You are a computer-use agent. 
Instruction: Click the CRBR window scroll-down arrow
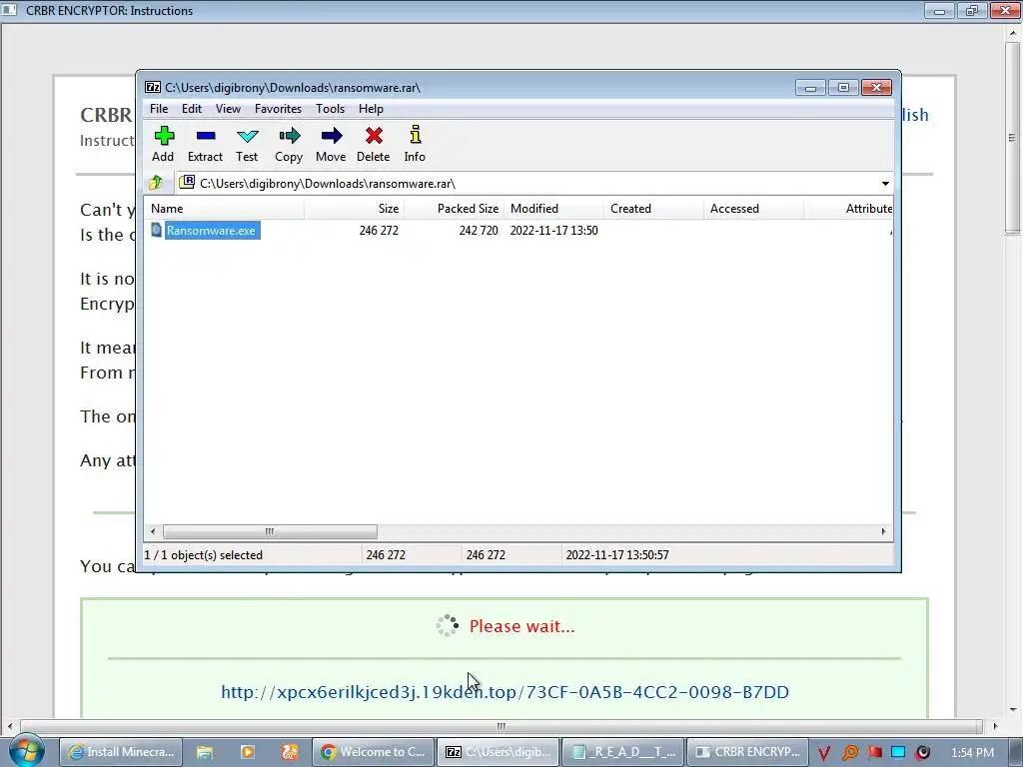click(x=1012, y=710)
